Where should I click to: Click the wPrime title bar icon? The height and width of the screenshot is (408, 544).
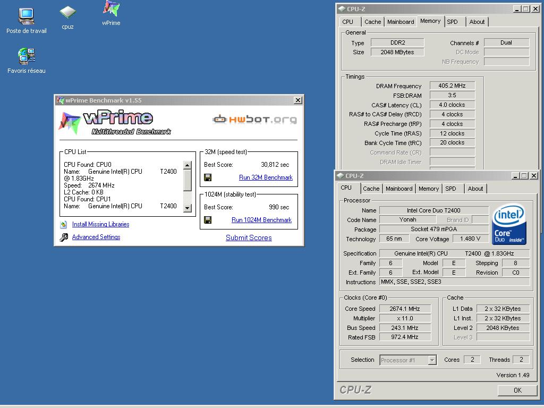[x=61, y=100]
